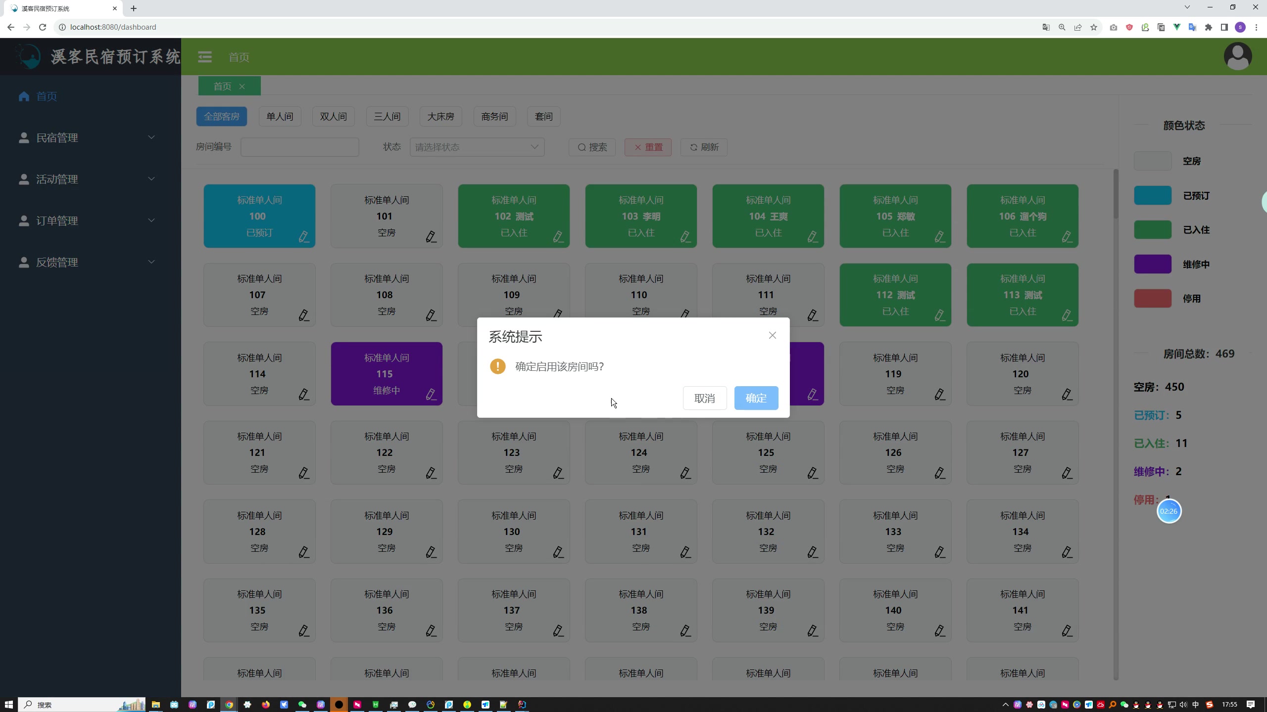Edit room 104 via pencil icon

(x=813, y=237)
